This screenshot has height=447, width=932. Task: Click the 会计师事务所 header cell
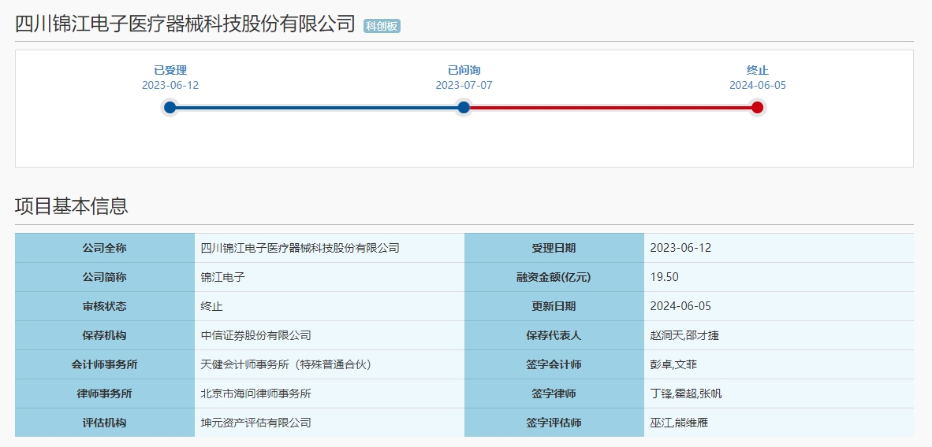(x=105, y=364)
